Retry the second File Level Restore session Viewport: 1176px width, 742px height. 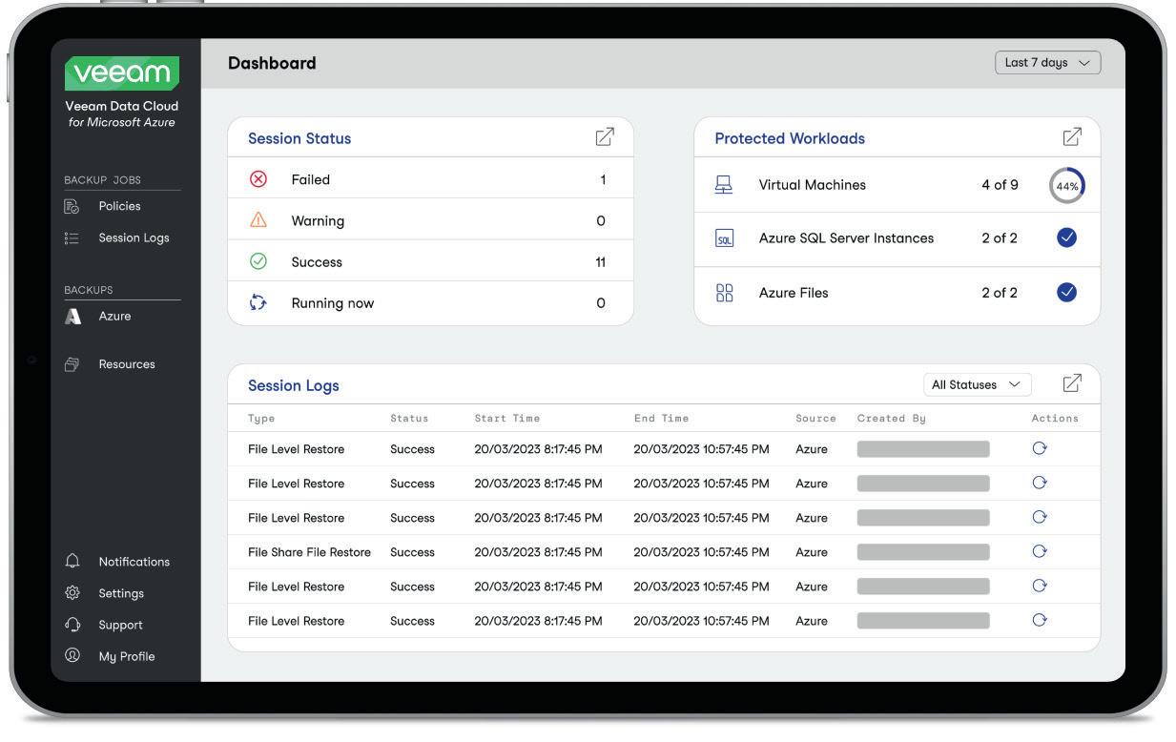[x=1040, y=484]
